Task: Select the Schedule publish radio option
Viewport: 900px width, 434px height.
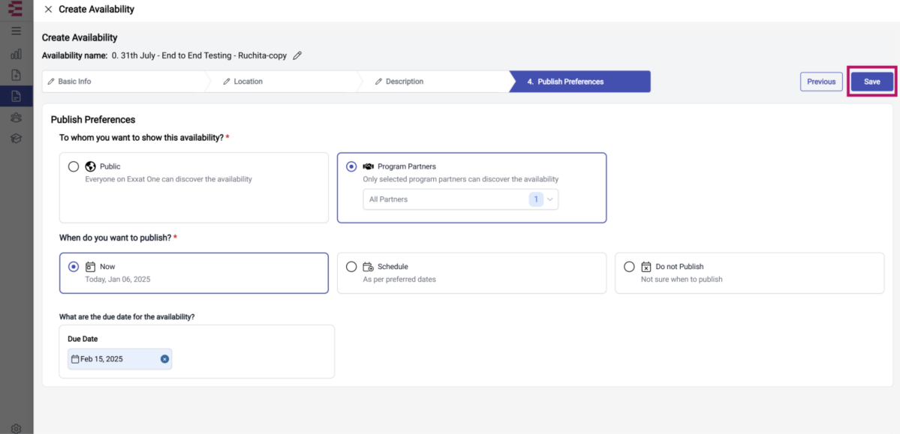Action: [351, 267]
